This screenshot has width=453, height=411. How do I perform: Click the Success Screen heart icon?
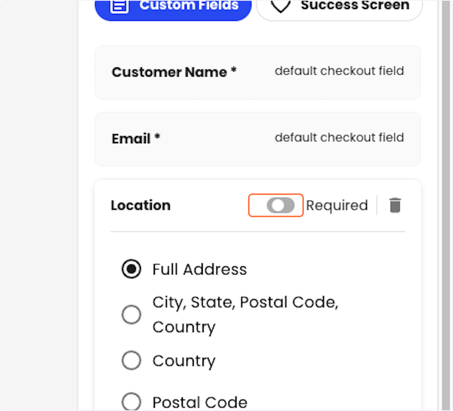point(280,6)
